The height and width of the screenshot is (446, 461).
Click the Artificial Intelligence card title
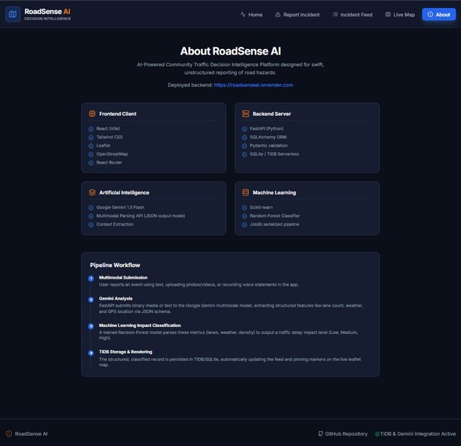pos(124,192)
